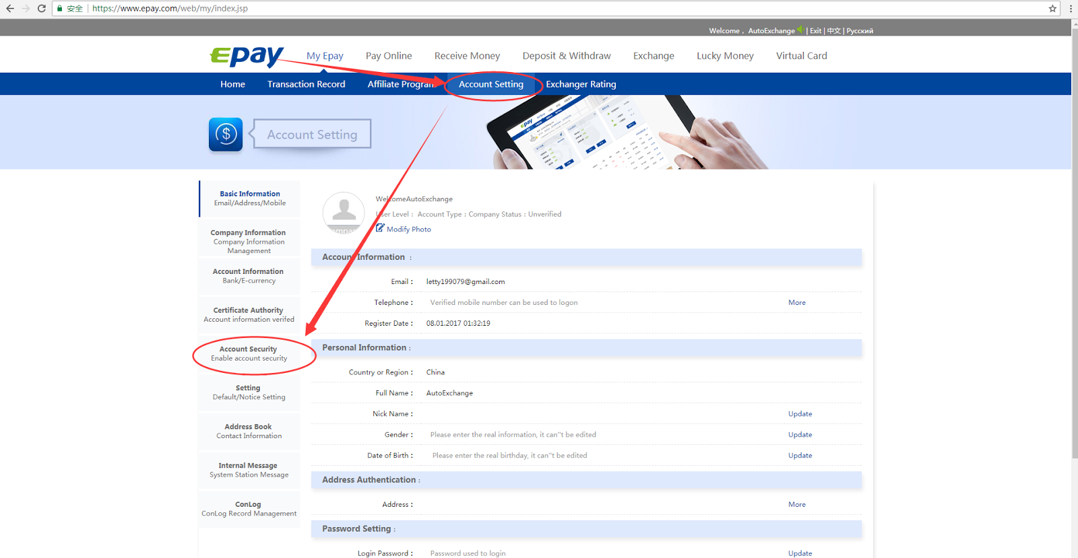Screen dimensions: 1078x558
Task: Open My Epay menu
Action: (x=325, y=56)
